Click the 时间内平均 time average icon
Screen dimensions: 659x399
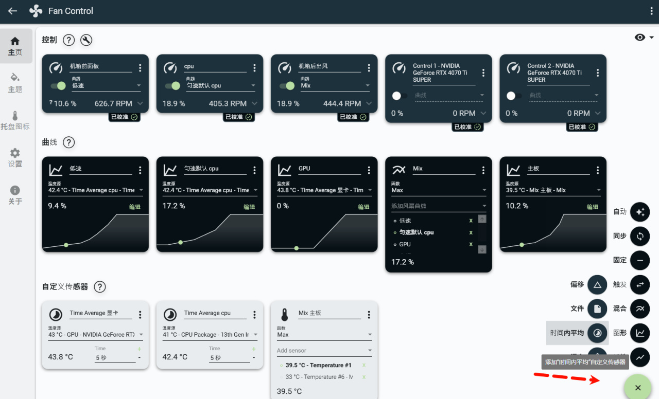tap(597, 333)
